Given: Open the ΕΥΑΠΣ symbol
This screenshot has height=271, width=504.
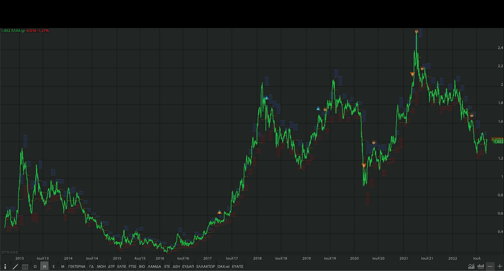Looking at the screenshot, I should 238,266.
